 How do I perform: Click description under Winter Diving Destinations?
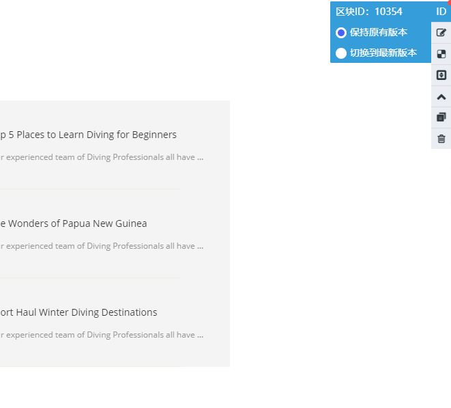102,335
